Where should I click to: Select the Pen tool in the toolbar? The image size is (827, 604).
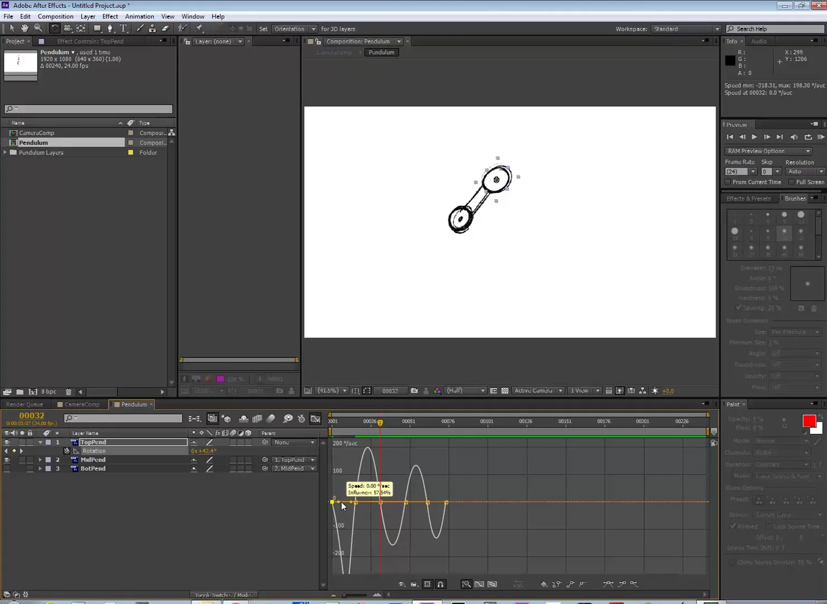pyautogui.click(x=110, y=29)
